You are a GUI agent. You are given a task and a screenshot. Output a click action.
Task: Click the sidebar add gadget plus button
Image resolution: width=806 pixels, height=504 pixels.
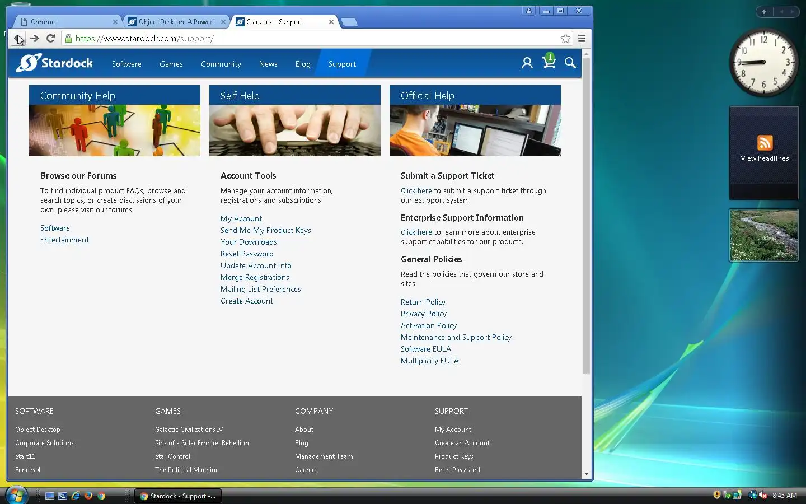click(763, 11)
